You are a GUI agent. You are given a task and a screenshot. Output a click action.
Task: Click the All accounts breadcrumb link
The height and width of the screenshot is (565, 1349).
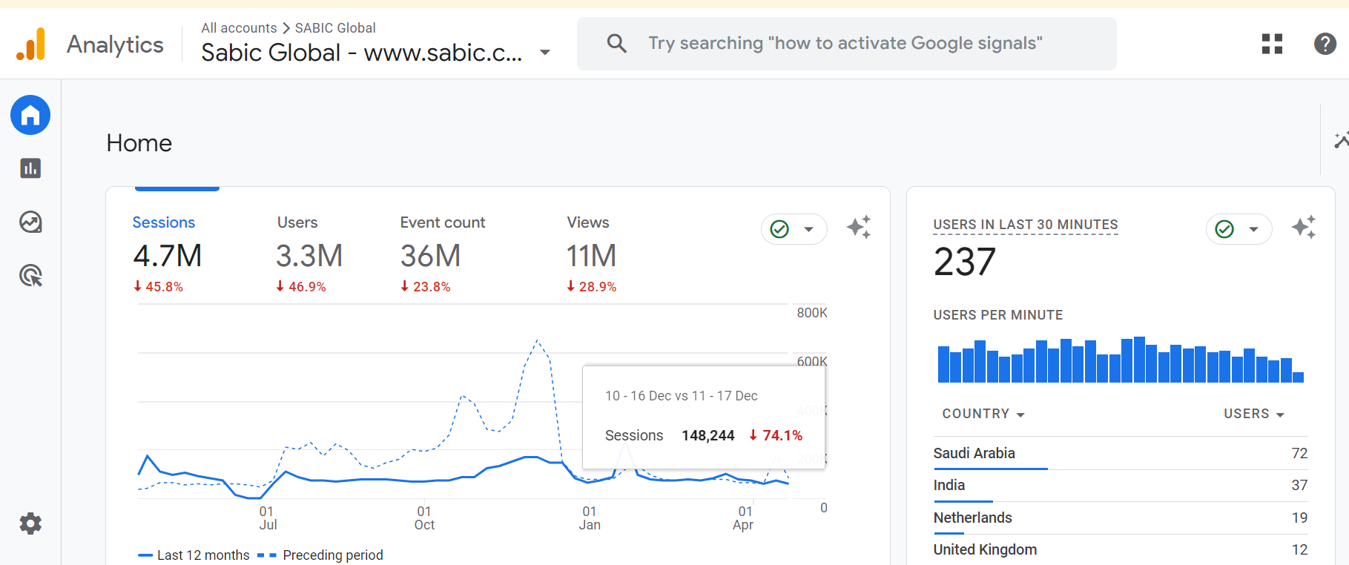point(239,27)
